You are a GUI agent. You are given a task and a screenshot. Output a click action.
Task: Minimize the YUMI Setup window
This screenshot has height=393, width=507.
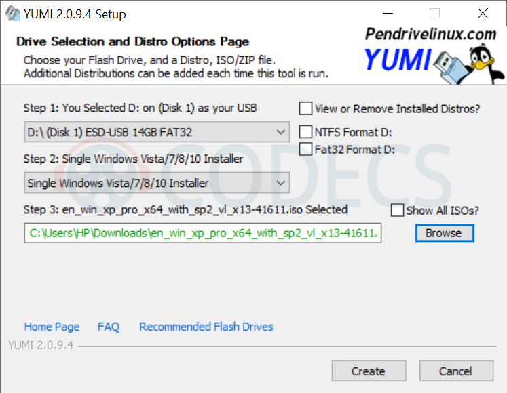point(388,14)
